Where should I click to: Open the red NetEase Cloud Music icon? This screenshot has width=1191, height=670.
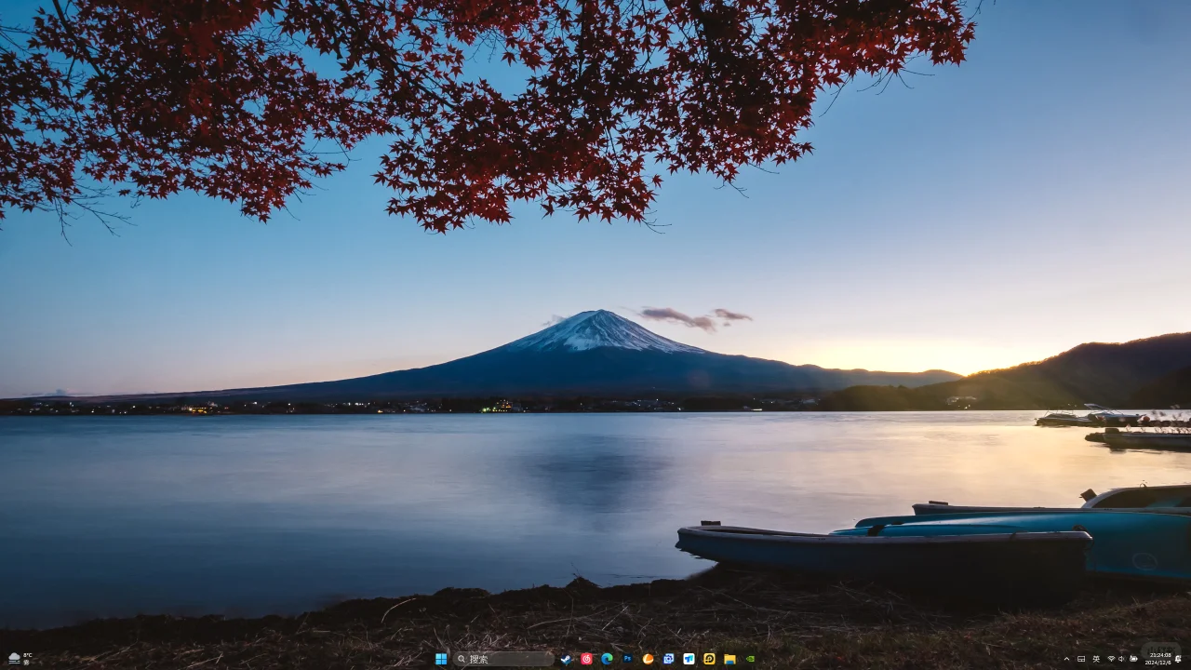click(586, 659)
